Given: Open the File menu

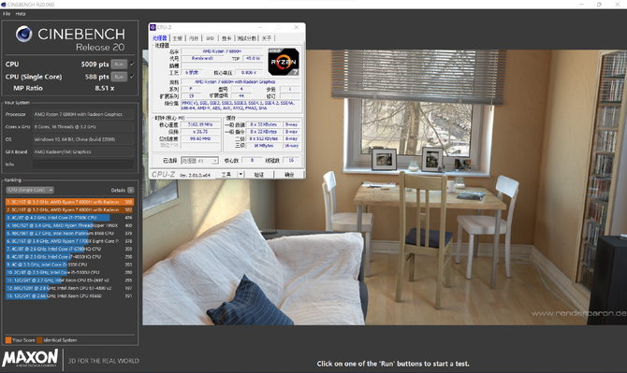Looking at the screenshot, I should [x=7, y=14].
